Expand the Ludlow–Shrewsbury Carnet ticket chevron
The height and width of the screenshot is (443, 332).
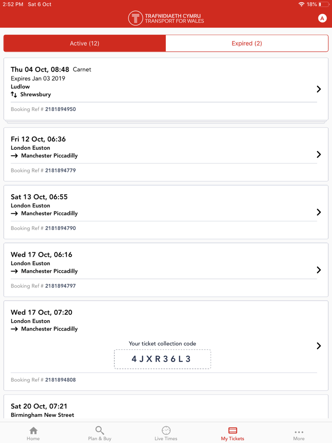(319, 89)
